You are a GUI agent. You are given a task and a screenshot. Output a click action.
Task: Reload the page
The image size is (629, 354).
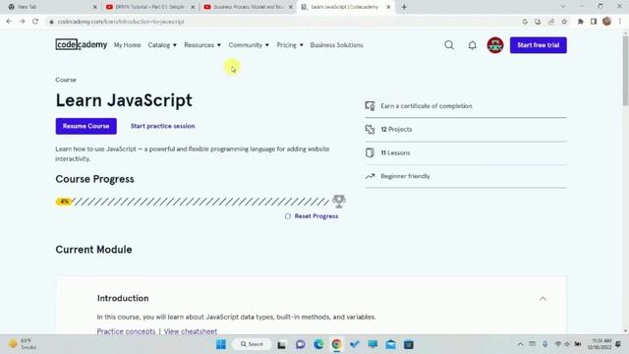(35, 22)
